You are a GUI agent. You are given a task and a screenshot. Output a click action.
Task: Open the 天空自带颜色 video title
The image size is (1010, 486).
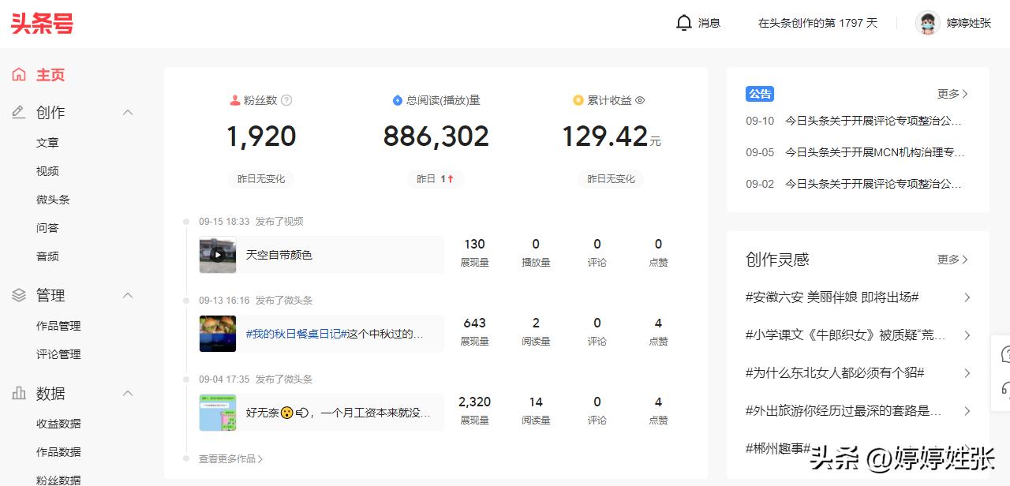click(x=279, y=255)
